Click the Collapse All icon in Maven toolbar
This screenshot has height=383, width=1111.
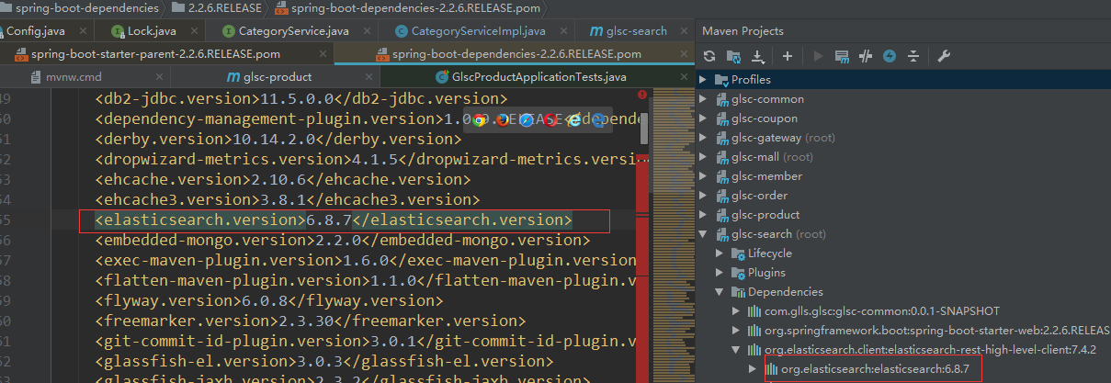913,56
